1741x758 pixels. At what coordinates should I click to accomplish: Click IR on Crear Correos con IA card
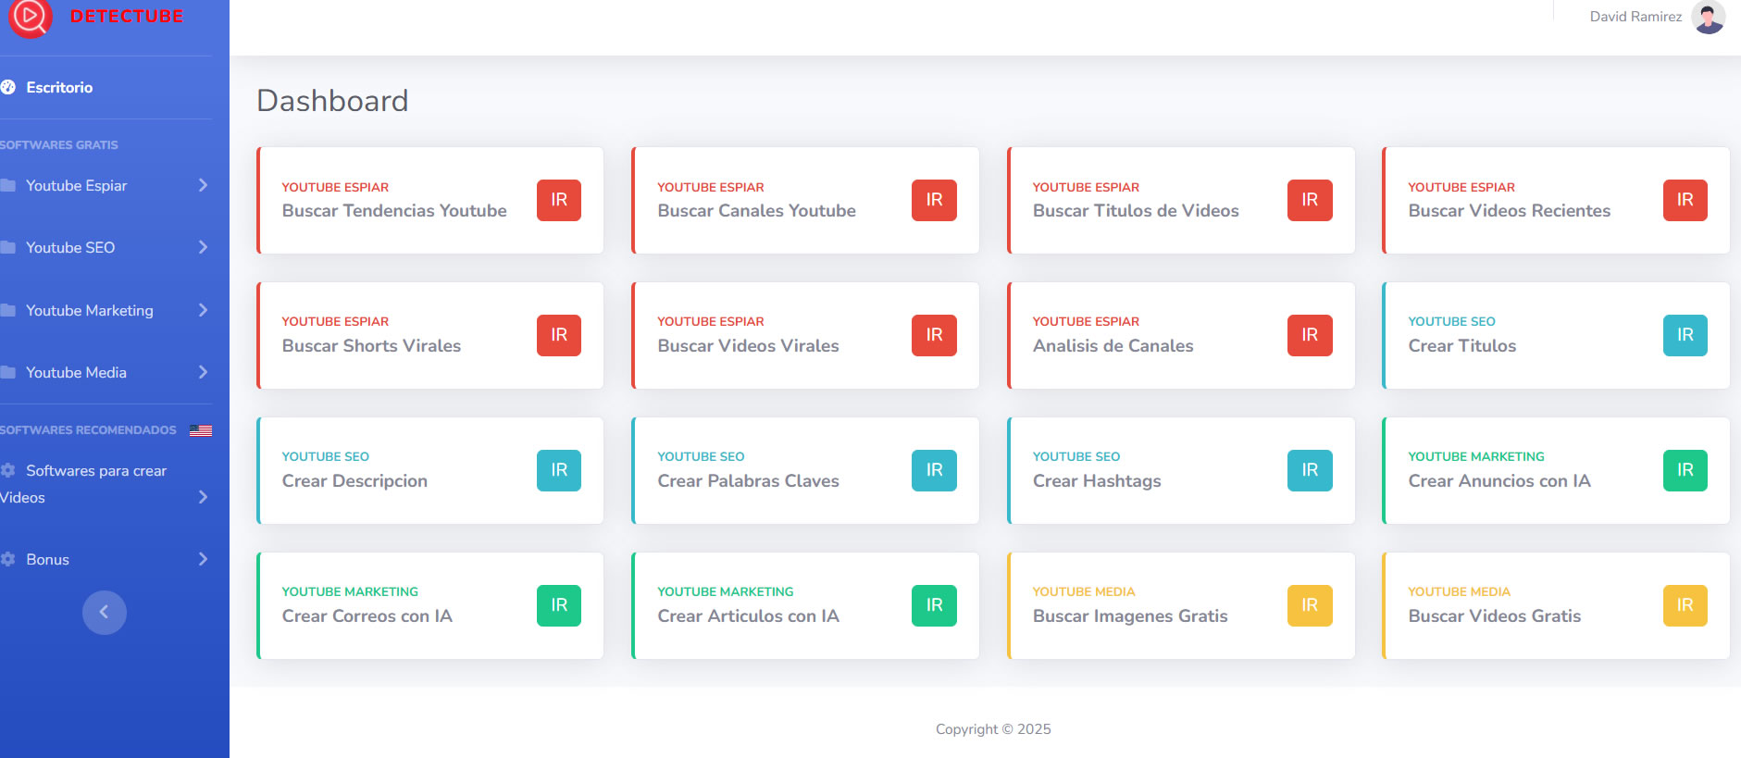559,605
